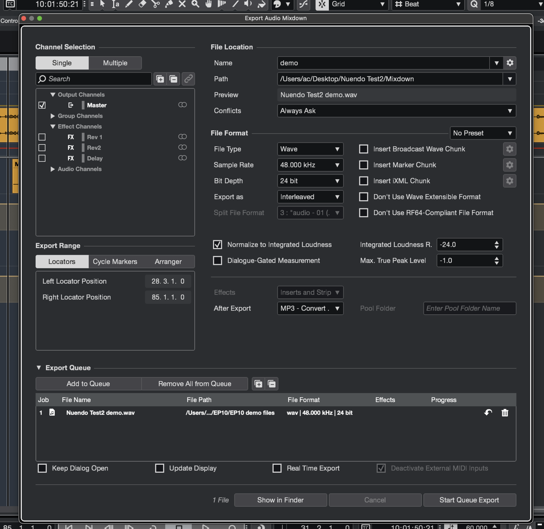Click expand all channels icon near Search

coord(160,79)
